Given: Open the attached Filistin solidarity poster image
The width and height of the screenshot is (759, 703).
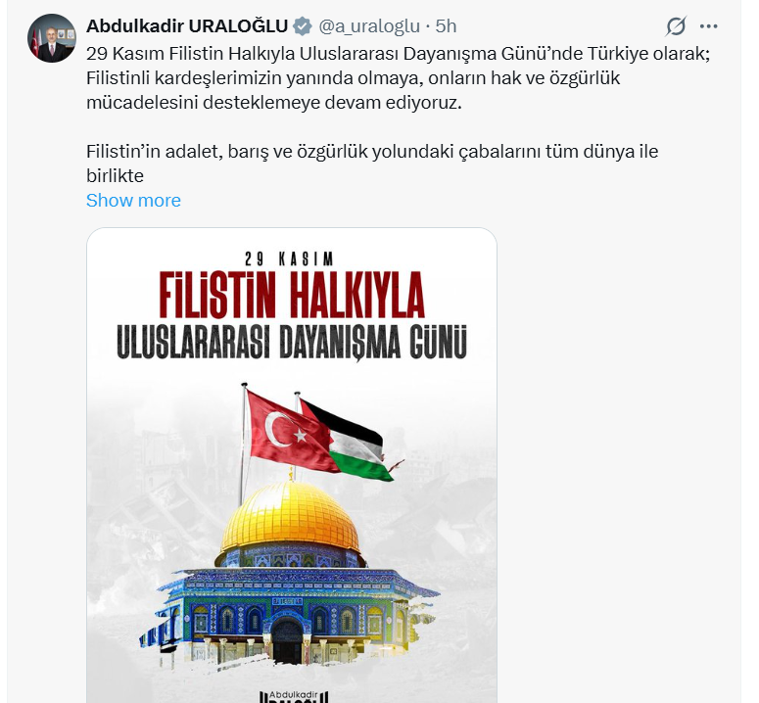Looking at the screenshot, I should click(x=292, y=465).
